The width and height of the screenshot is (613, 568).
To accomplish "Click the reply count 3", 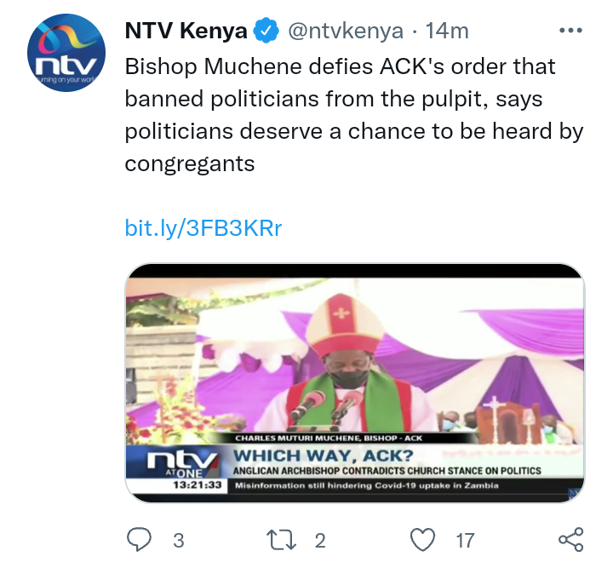I will (x=179, y=541).
